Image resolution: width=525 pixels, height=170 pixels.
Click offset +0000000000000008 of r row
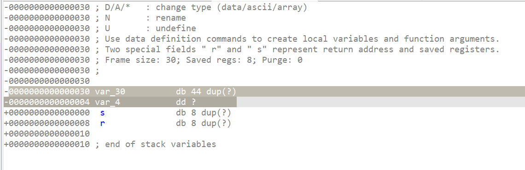click(x=47, y=123)
